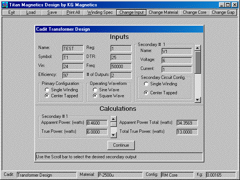
Task: Click the Secondary Name field containing V1
Action: click(x=177, y=52)
